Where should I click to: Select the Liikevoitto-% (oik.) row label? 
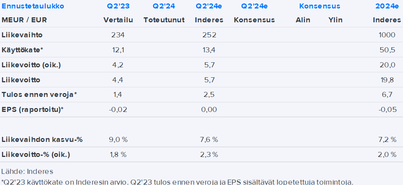[x=36, y=155]
